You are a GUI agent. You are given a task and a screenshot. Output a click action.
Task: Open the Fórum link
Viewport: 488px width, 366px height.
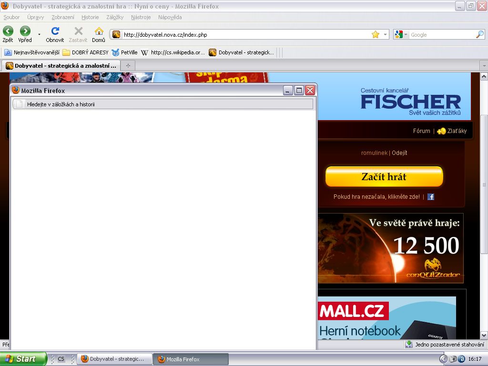(421, 131)
